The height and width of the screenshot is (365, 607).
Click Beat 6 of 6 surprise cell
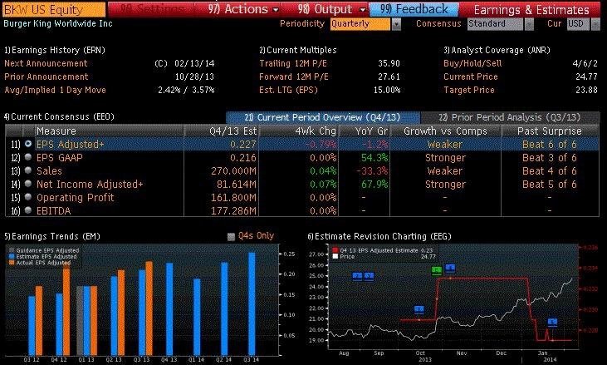pyautogui.click(x=550, y=144)
